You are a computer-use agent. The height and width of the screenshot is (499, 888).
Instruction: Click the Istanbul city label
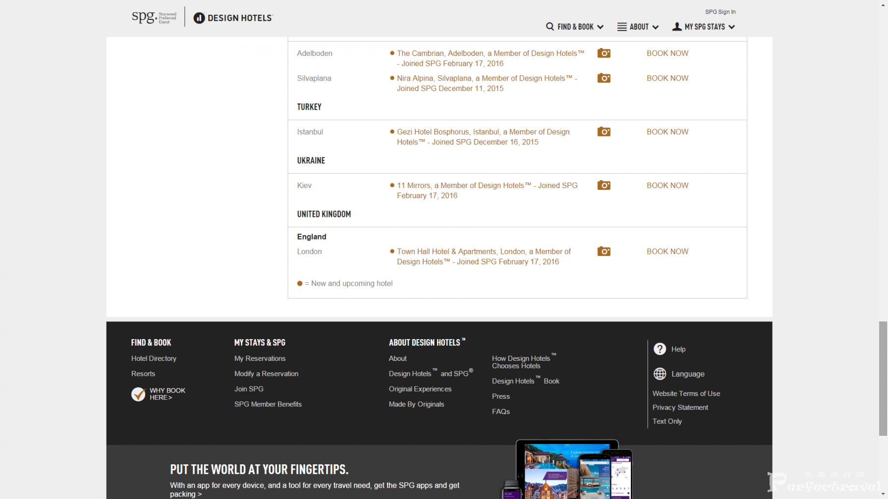(310, 132)
